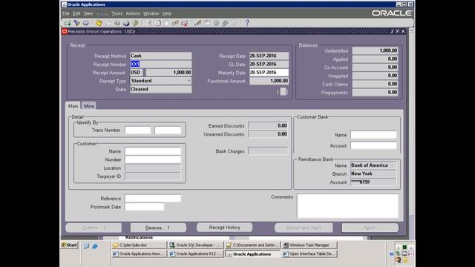Screen dimensions: 475x267
Task: Switch to the More tab
Action: pos(89,106)
